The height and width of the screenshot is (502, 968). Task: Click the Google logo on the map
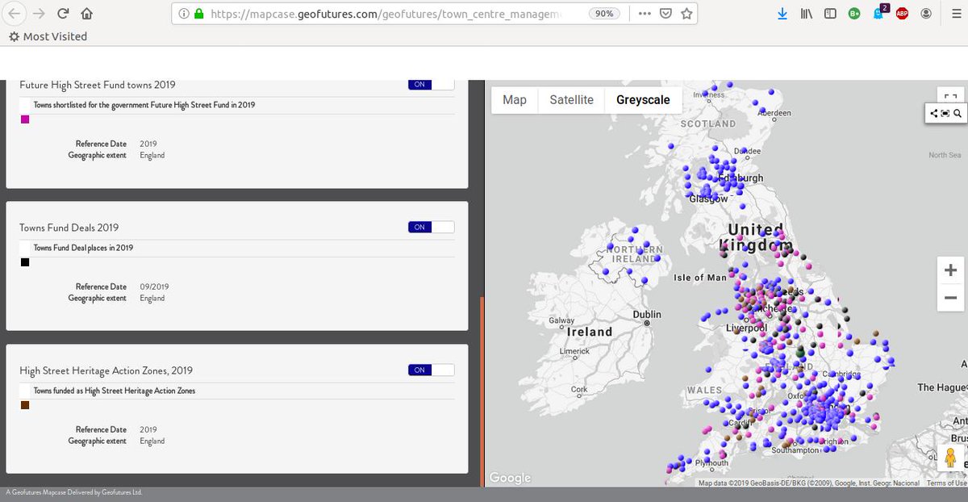[511, 478]
